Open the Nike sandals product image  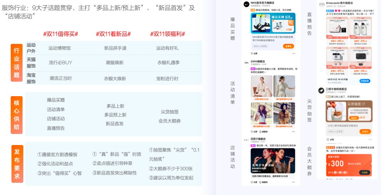point(261,23)
